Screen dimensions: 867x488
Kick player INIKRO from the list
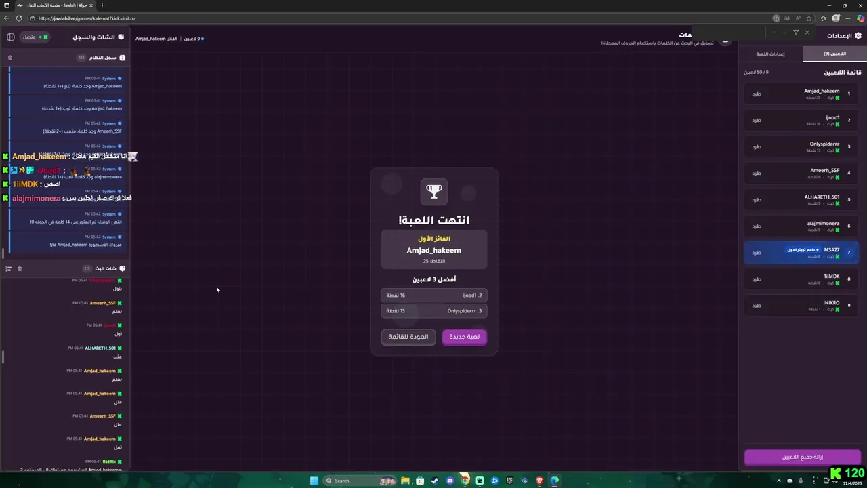757,305
